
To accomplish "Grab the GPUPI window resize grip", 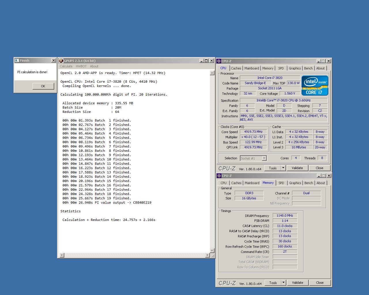I will tap(212, 256).
